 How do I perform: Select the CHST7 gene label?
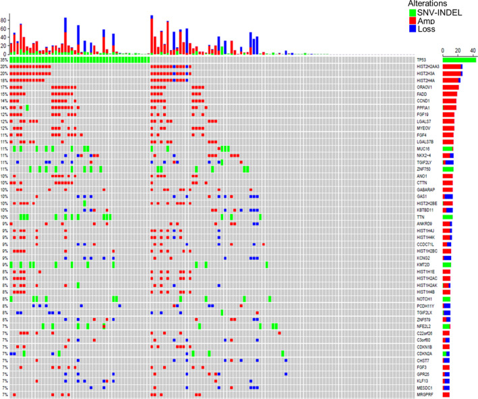point(423,361)
